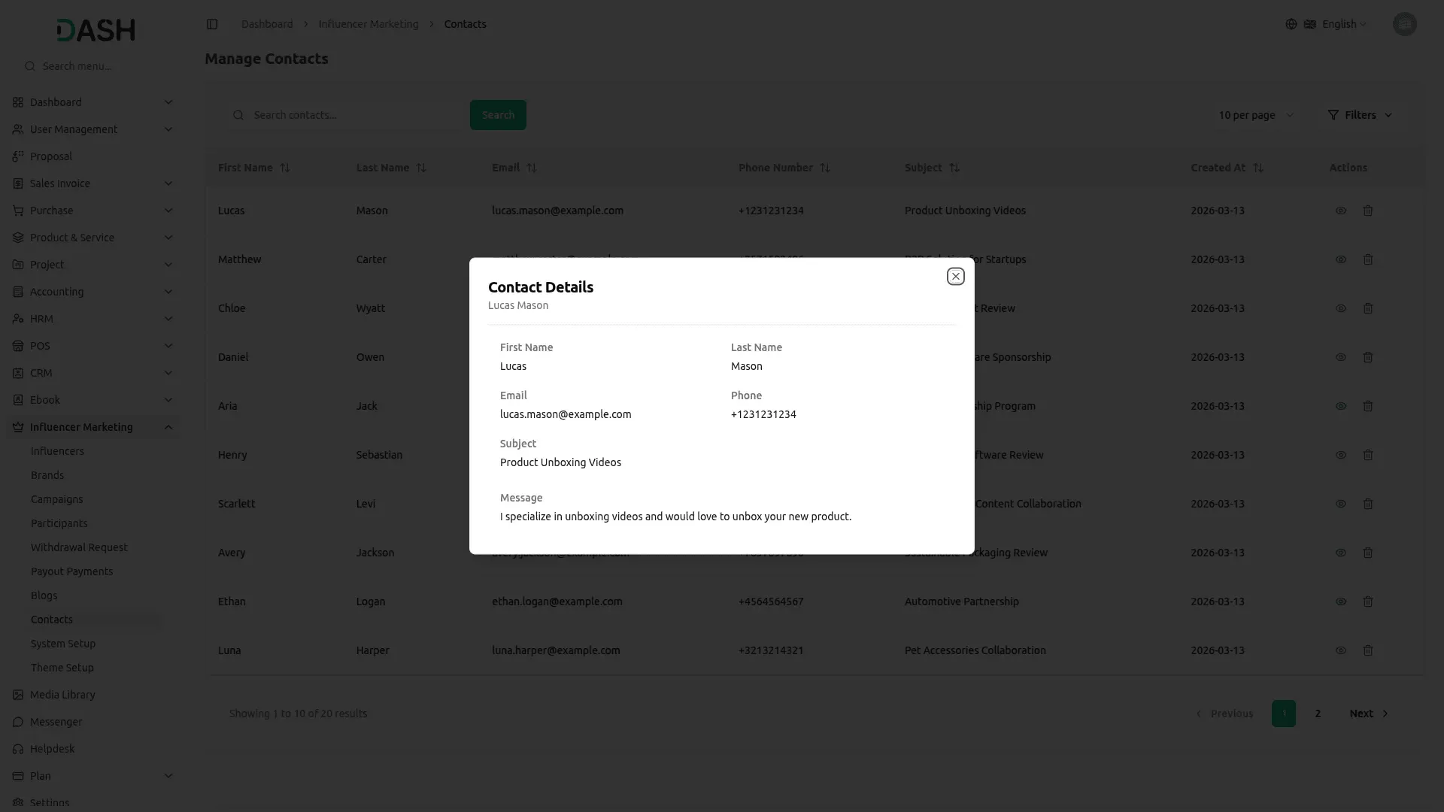View Luna Harper contact details
Image resolution: width=1444 pixels, height=812 pixels.
point(1341,650)
